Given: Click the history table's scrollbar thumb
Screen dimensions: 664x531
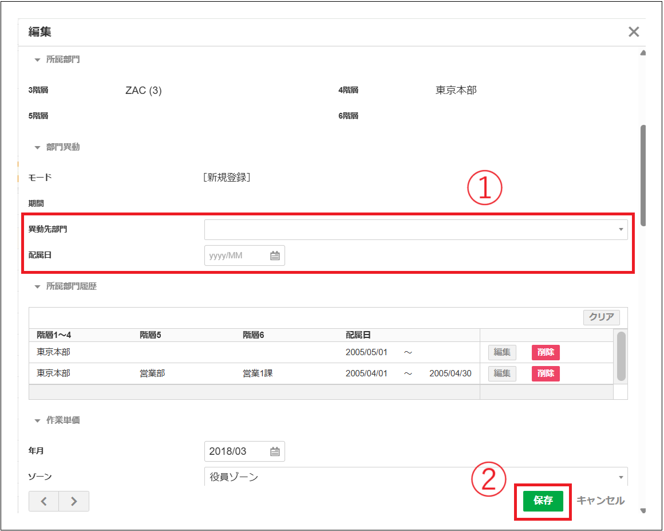Looking at the screenshot, I should pos(621,356).
